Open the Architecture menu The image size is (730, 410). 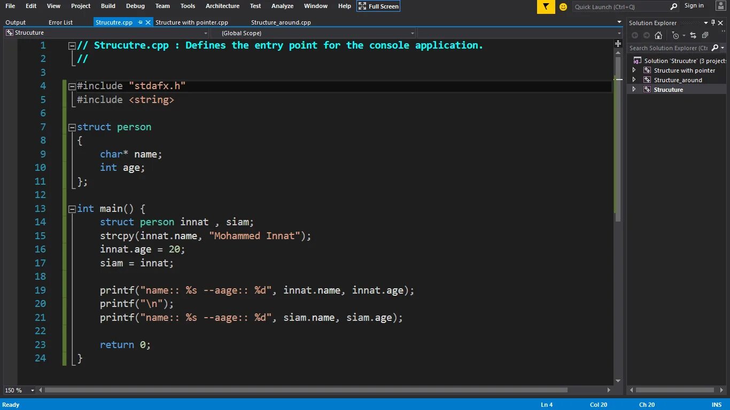[x=222, y=6]
